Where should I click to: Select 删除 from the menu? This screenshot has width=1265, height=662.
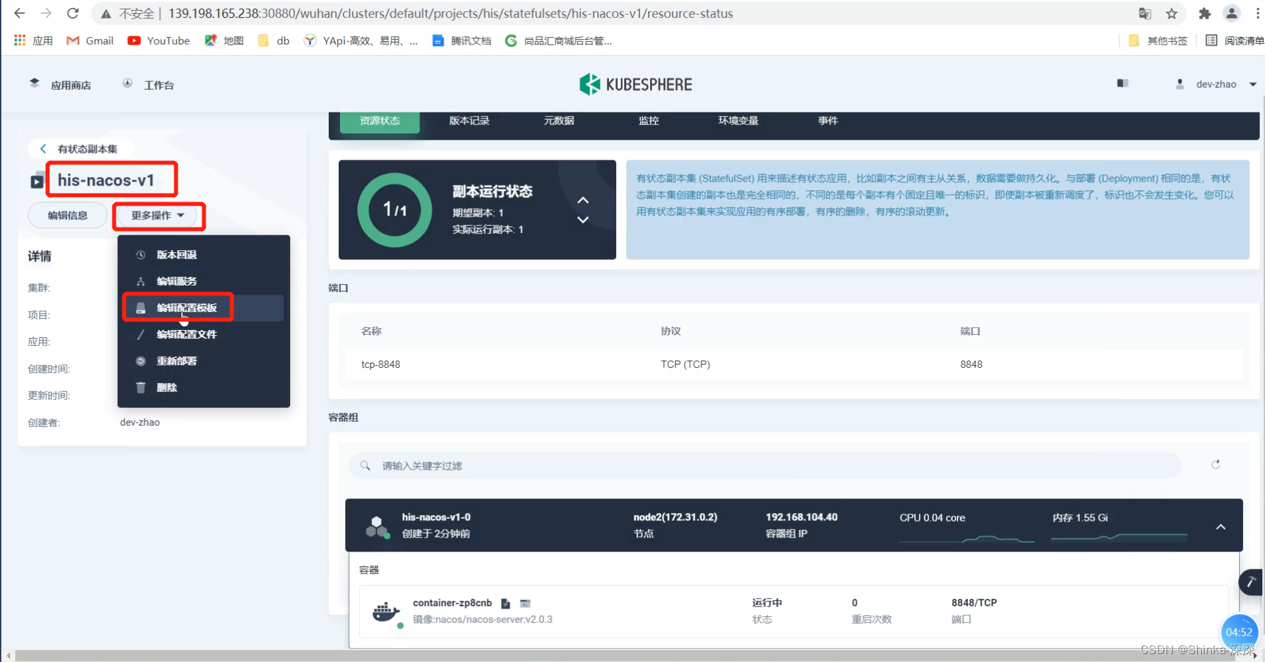[203, 388]
